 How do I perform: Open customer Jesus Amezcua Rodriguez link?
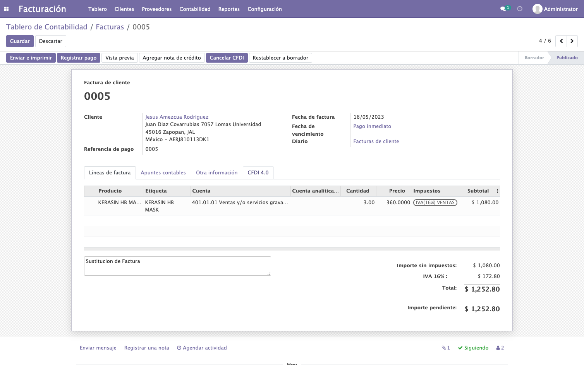(x=177, y=117)
